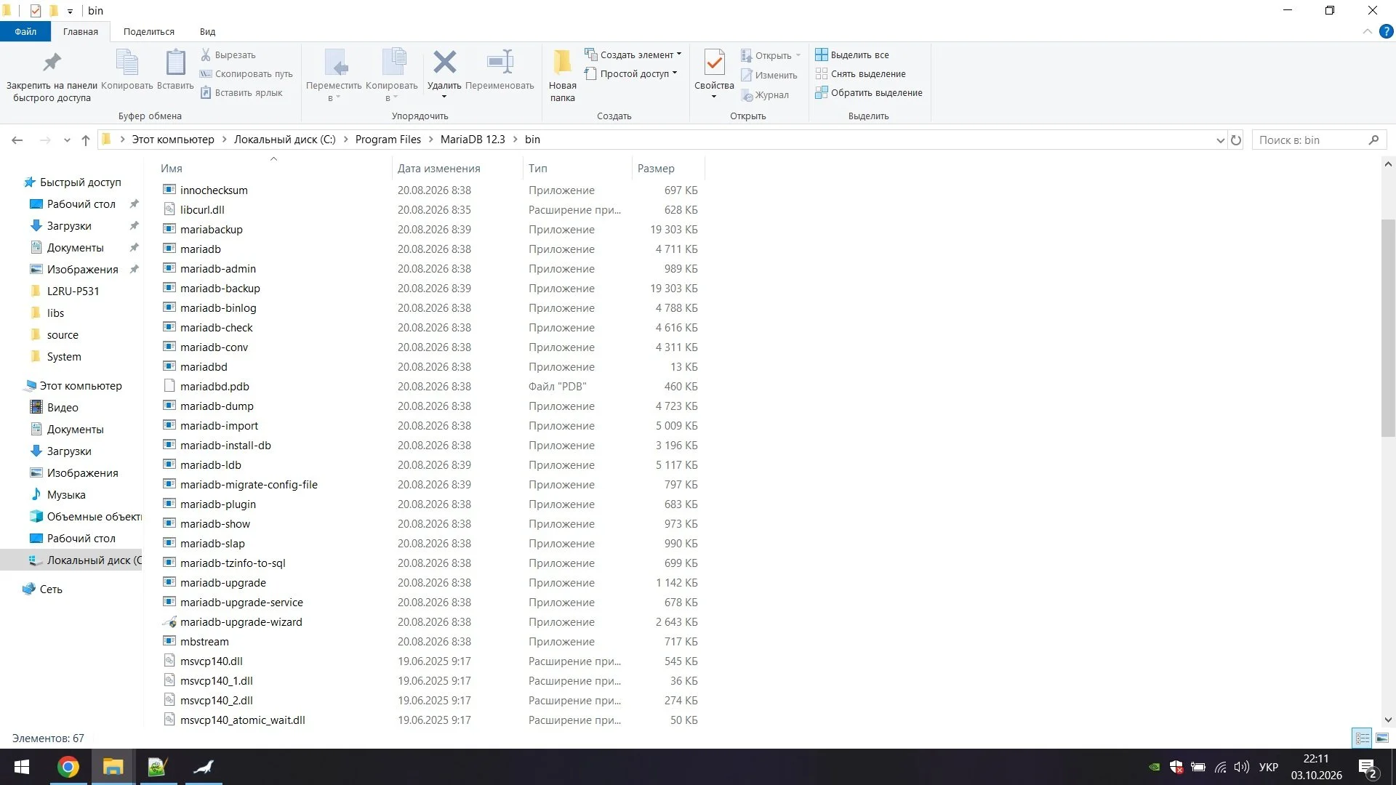This screenshot has width=1396, height=785.
Task: Open Google Chrome from the taskbar
Action: [x=68, y=767]
